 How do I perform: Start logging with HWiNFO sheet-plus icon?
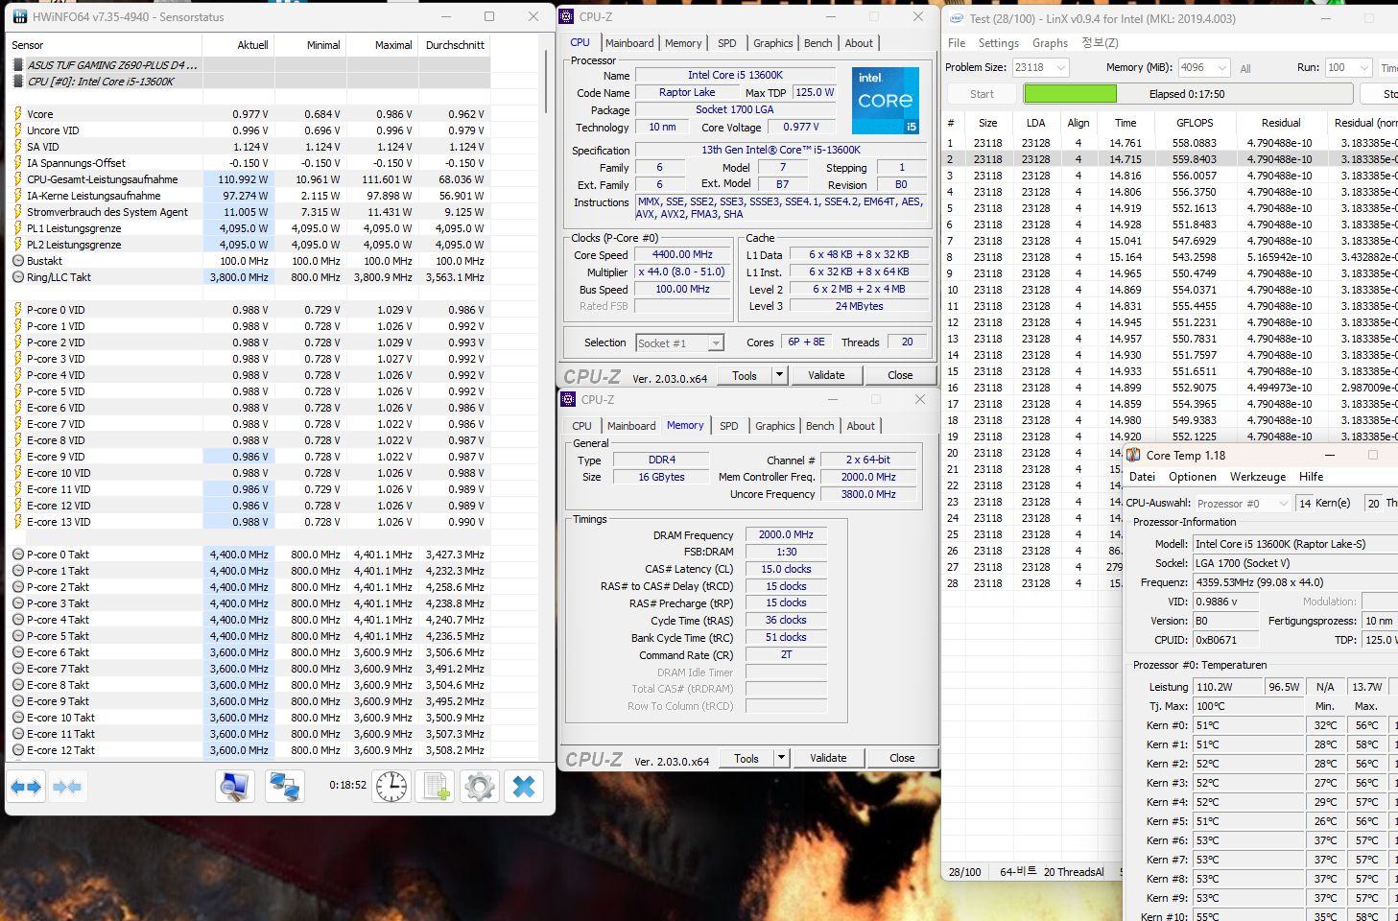(x=435, y=787)
